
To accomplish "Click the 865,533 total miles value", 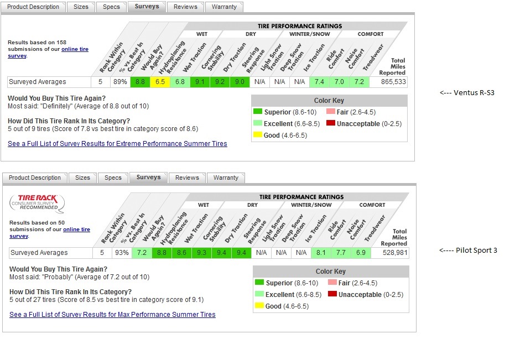I will [393, 82].
